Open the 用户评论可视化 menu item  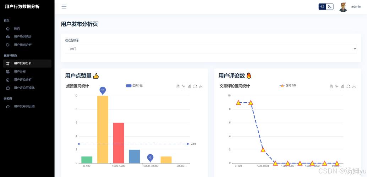pyautogui.click(x=27, y=88)
